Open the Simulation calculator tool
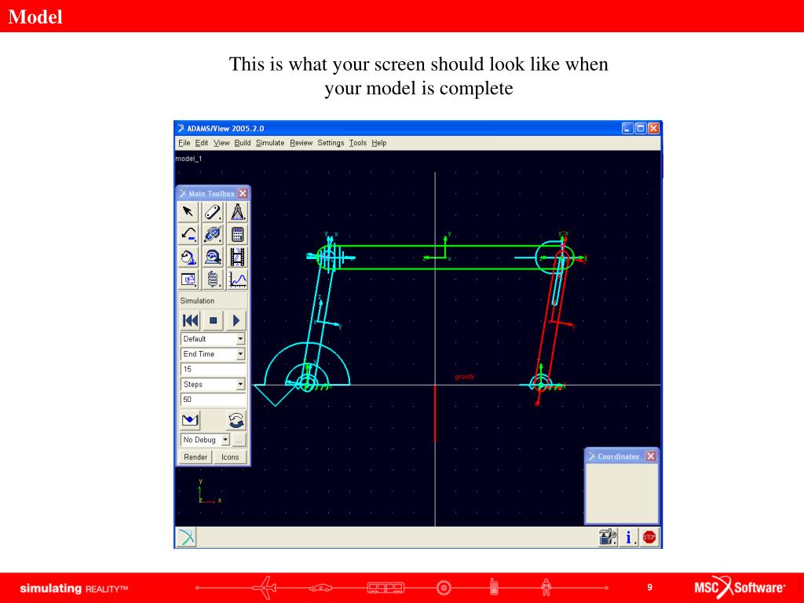804x603 pixels. click(x=237, y=234)
